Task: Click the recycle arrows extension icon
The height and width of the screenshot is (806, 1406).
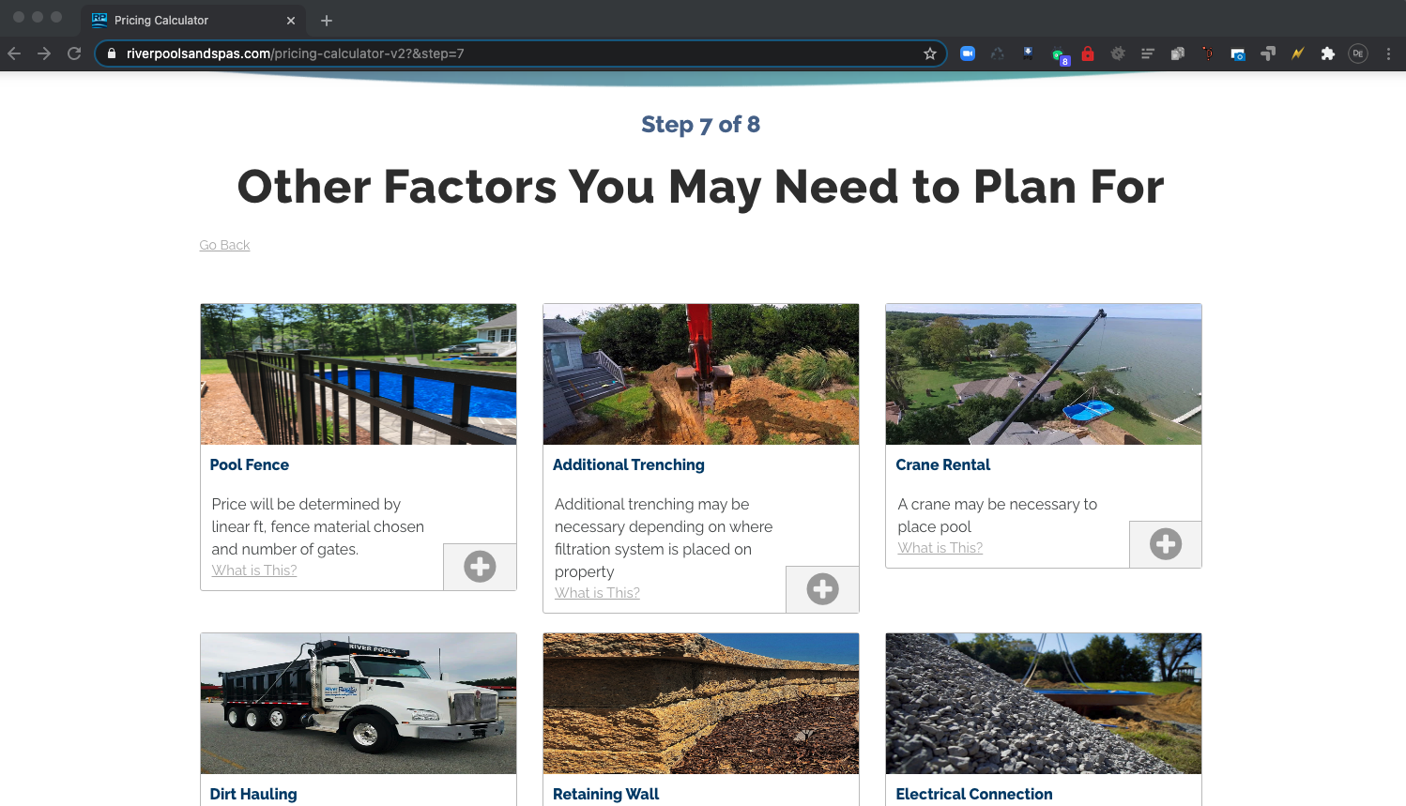Action: (x=998, y=53)
